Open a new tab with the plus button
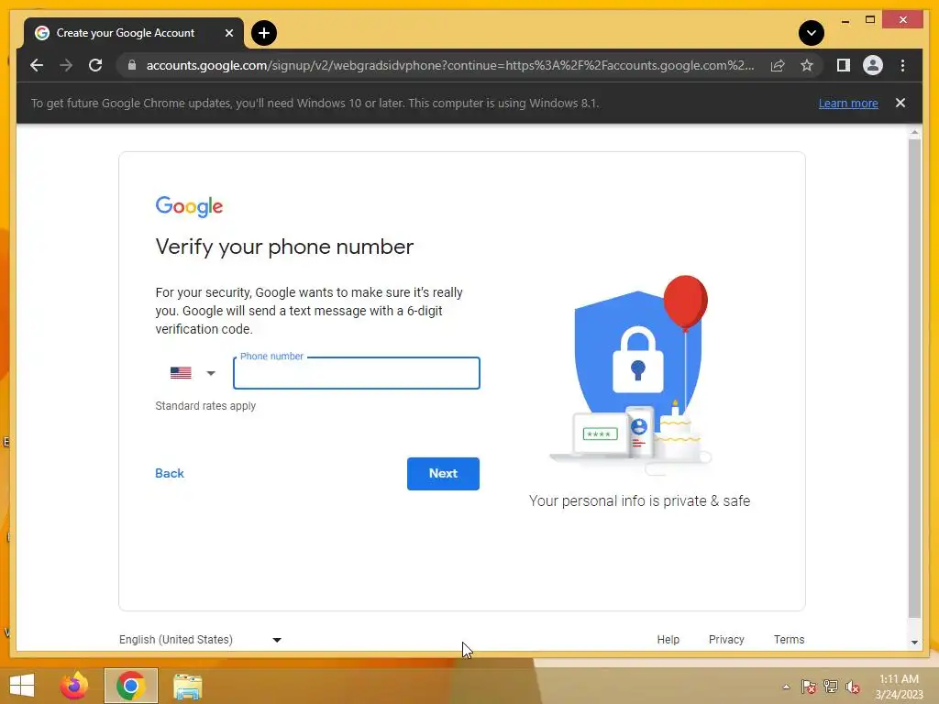939x704 pixels. click(264, 33)
